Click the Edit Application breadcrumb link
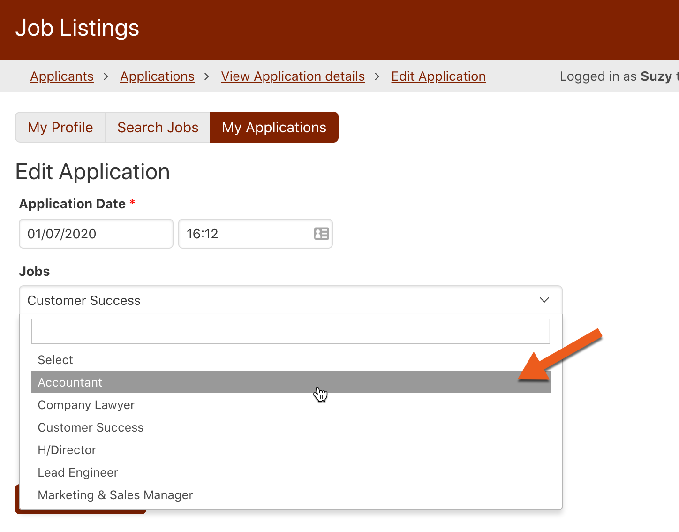 click(x=438, y=76)
